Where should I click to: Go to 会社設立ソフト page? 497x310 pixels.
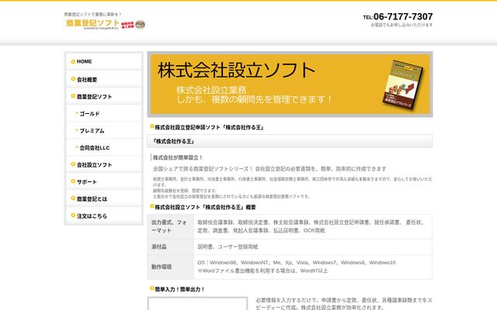104,164
